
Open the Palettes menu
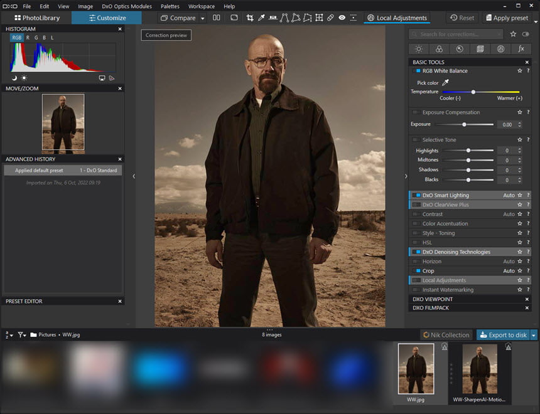click(x=170, y=6)
